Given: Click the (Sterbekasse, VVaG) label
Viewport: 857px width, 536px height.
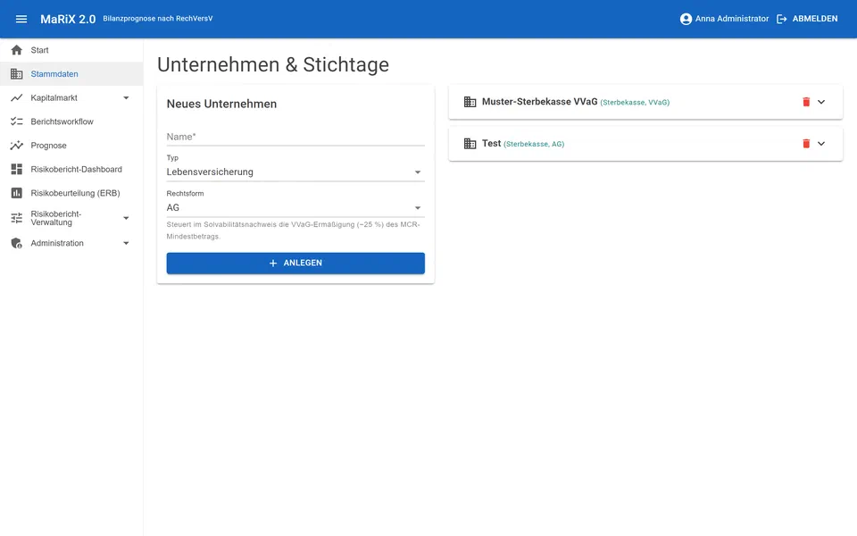Looking at the screenshot, I should coord(635,103).
